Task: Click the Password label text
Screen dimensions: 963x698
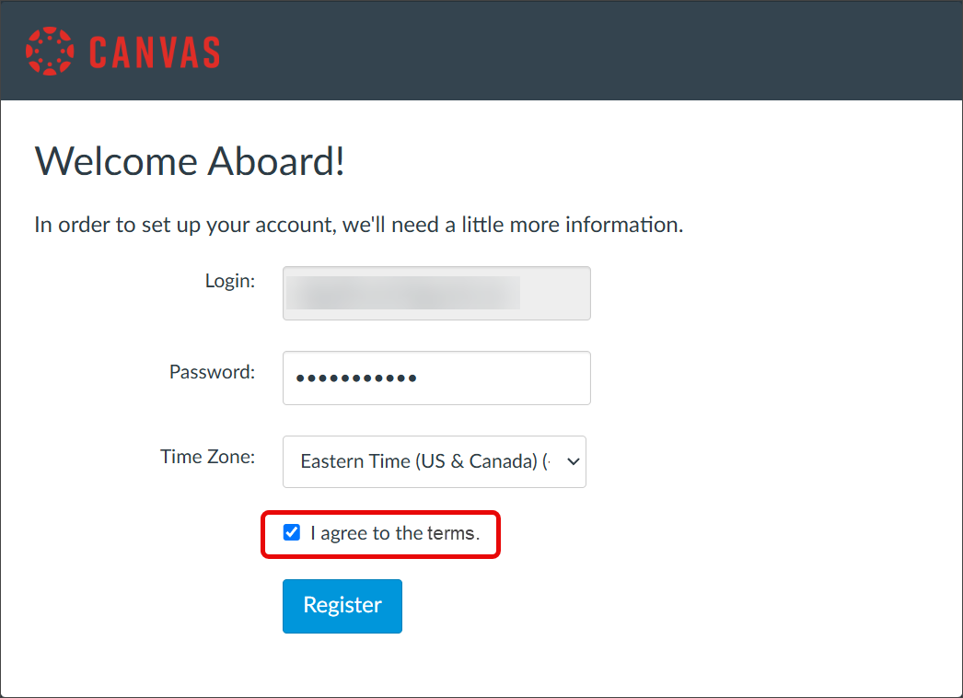Action: click(211, 372)
